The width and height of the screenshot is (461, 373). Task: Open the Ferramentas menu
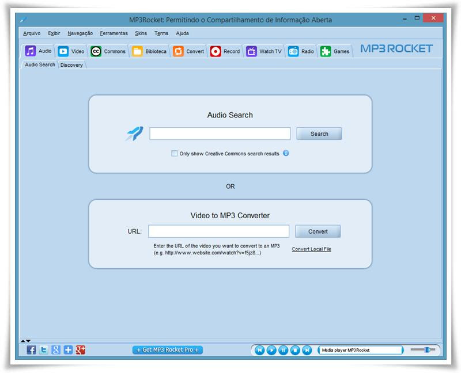click(114, 33)
